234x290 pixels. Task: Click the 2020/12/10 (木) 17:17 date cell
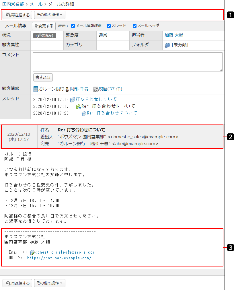coord(19,137)
